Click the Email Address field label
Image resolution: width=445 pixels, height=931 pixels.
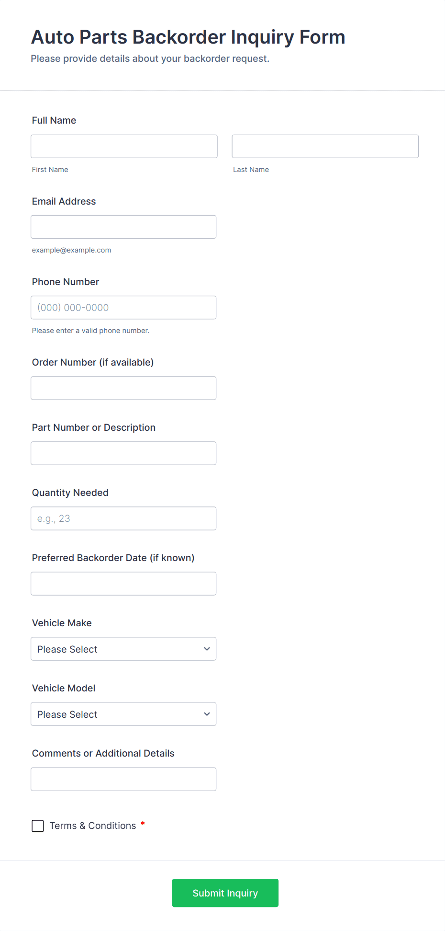click(64, 201)
